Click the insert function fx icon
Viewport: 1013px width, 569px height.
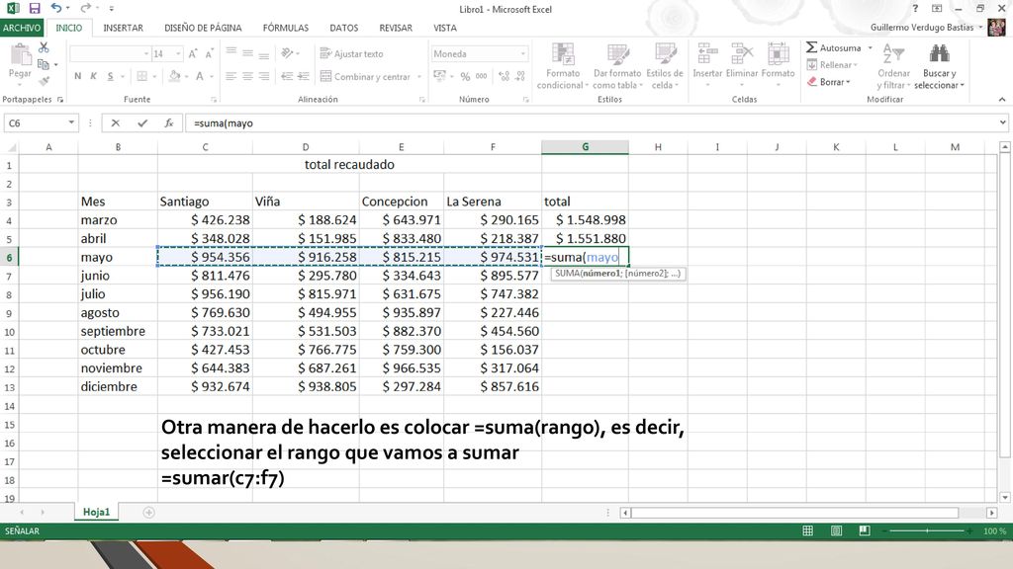pyautogui.click(x=168, y=123)
